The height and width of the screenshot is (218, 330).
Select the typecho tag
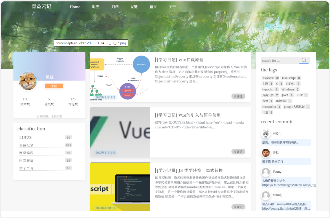(270, 89)
